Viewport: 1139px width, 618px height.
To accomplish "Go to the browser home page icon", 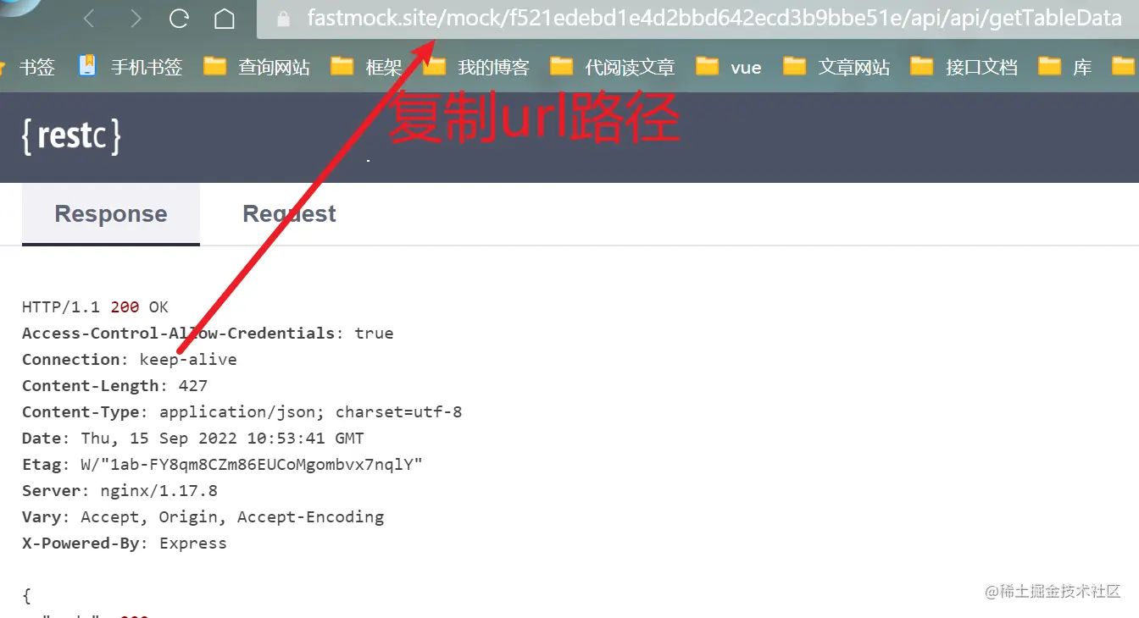I will point(225,19).
